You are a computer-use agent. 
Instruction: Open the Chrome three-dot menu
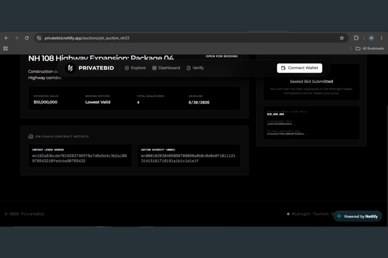pyautogui.click(x=382, y=38)
